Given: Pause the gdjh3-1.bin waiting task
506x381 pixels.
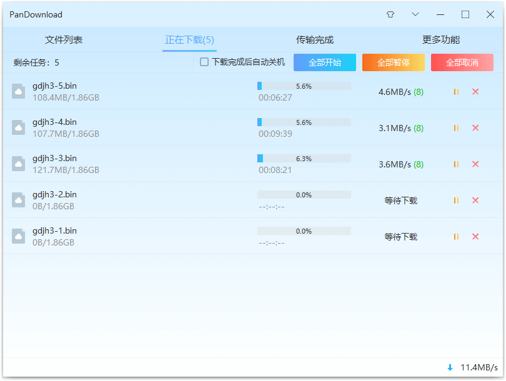Looking at the screenshot, I should [x=456, y=237].
